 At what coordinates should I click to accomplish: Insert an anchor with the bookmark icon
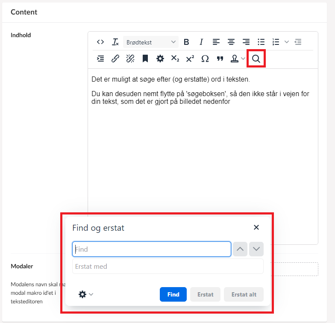pyautogui.click(x=145, y=59)
